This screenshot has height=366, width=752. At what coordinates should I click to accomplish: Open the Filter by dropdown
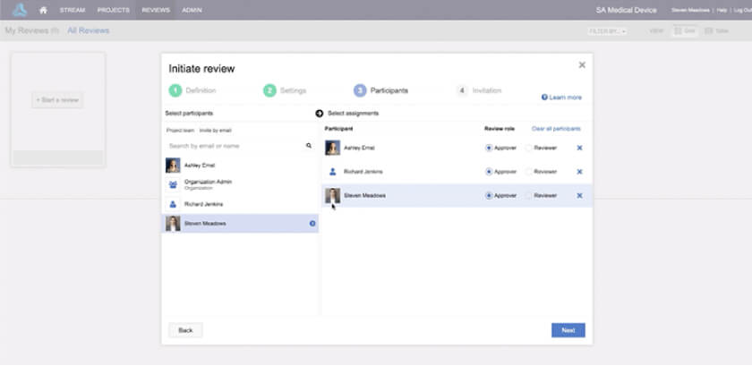pyautogui.click(x=608, y=31)
